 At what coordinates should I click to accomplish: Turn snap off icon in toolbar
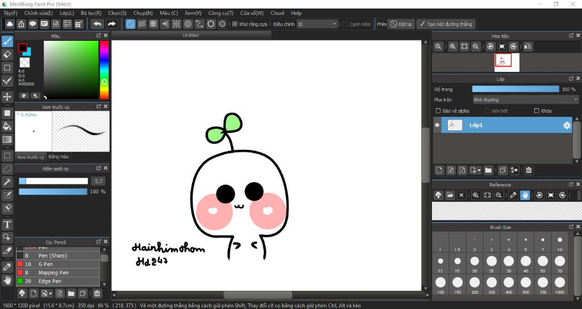click(x=130, y=24)
